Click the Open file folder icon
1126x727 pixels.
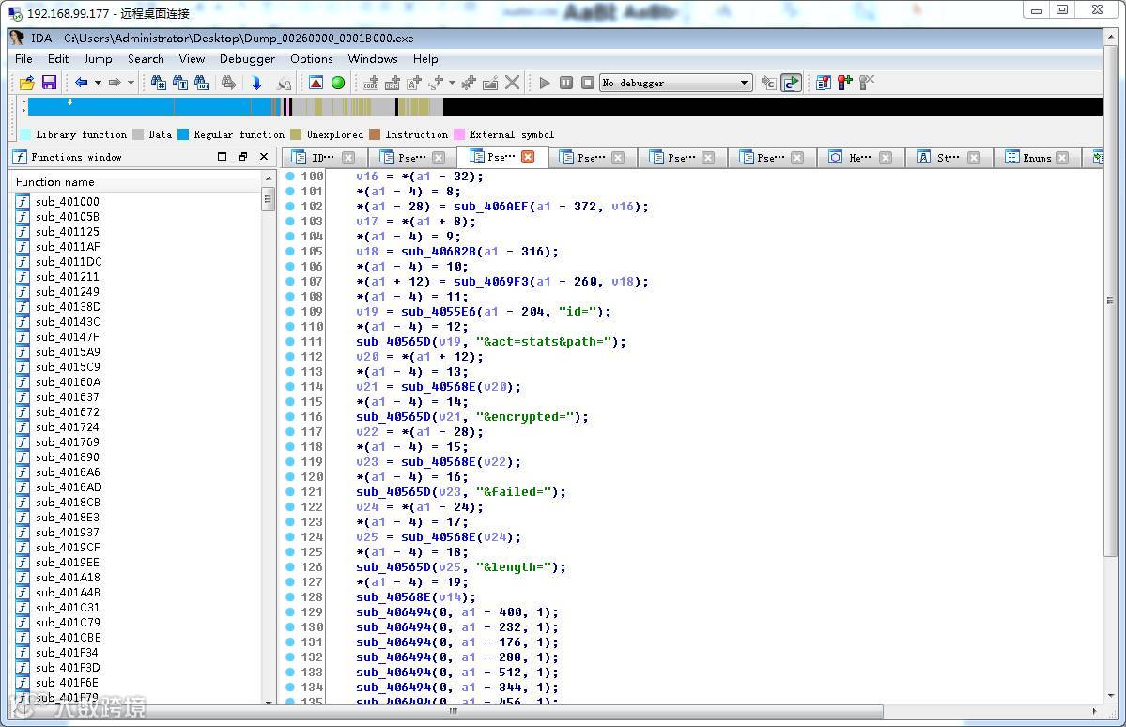(26, 83)
